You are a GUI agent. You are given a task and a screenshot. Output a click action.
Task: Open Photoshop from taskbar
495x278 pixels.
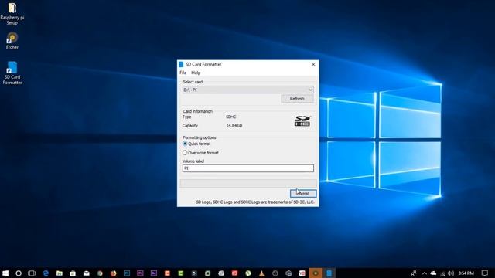[127, 273]
